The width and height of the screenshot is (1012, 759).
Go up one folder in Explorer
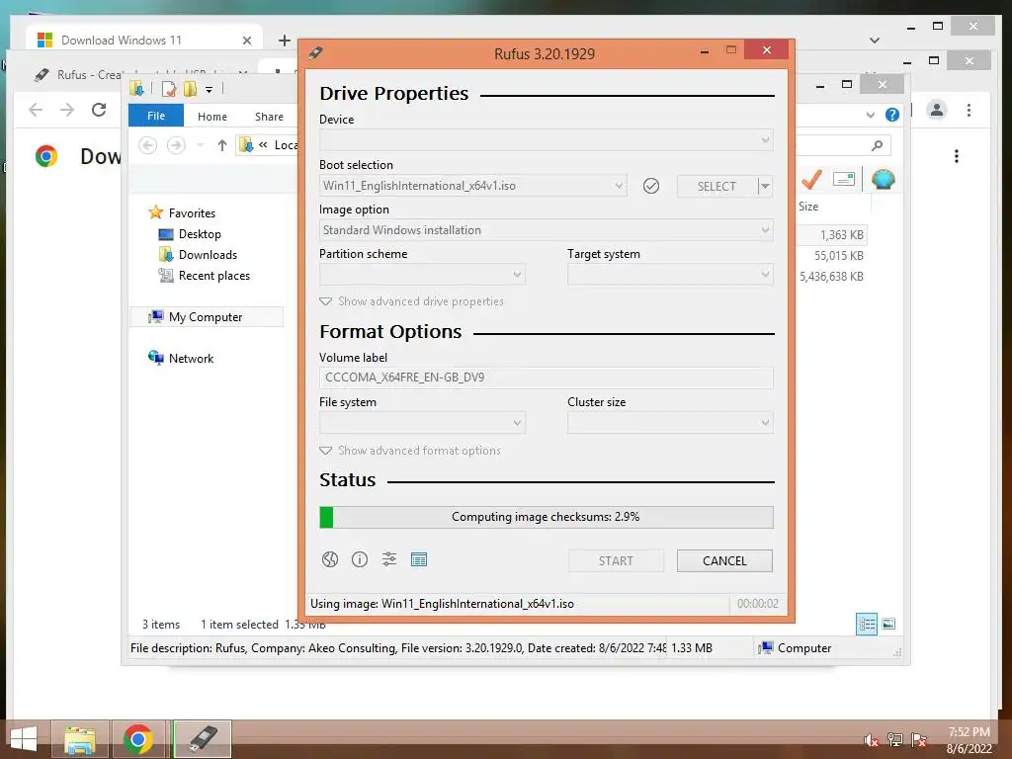point(222,145)
